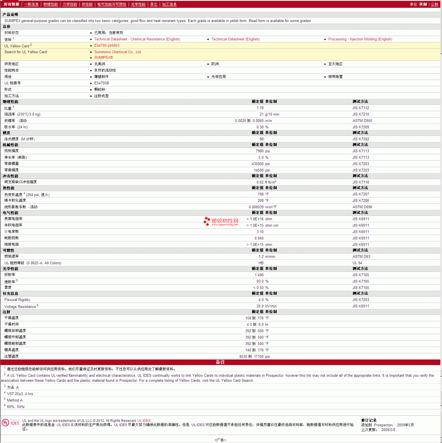This screenshot has width=442, height=443.
Task: Click the 修订记录 revision heading
Action: point(369,420)
